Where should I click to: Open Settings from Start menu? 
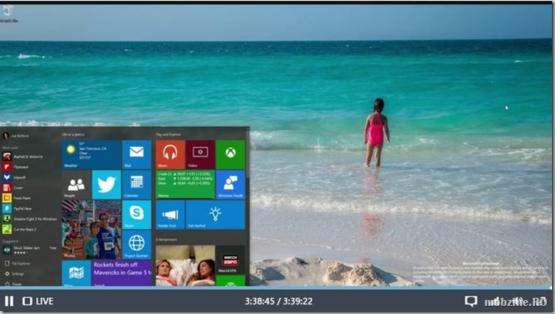[x=15, y=274]
